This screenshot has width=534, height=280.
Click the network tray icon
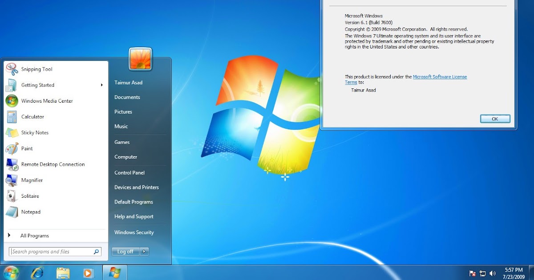pos(482,273)
